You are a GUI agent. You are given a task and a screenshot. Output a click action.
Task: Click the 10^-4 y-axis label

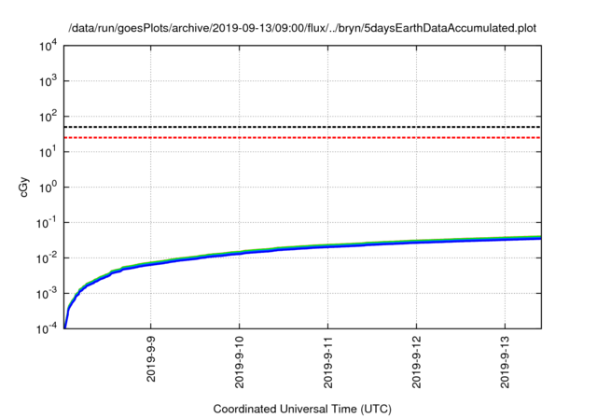coord(47,329)
